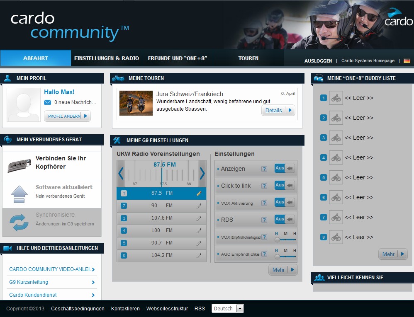Open the Deutsch language dropdown
The image size is (414, 317).
228,308
